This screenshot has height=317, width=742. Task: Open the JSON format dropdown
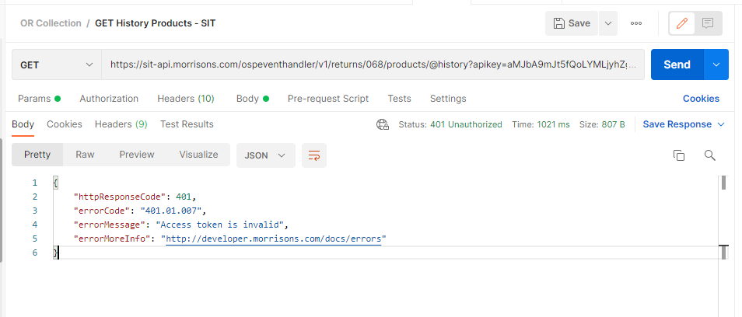265,155
